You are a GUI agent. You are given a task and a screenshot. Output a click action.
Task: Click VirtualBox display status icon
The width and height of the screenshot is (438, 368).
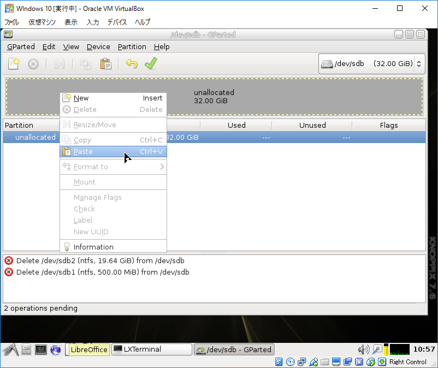[x=336, y=362]
